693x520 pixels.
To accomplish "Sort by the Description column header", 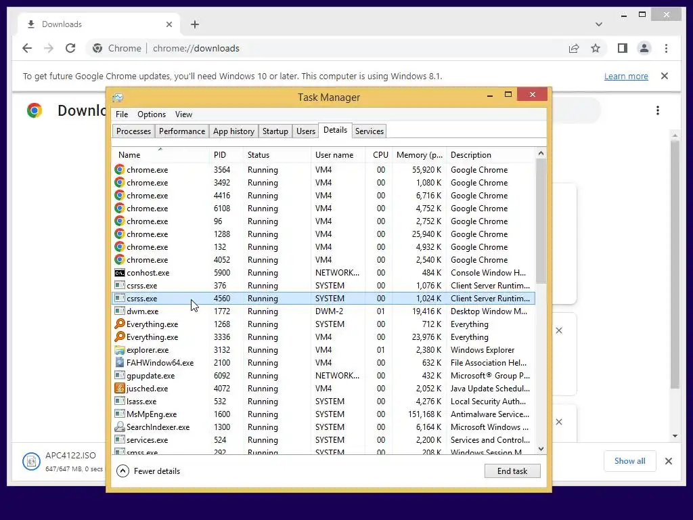I will tap(491, 155).
